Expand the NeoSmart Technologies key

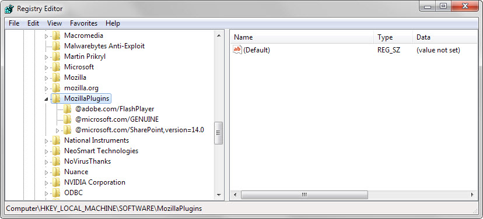[x=47, y=151]
